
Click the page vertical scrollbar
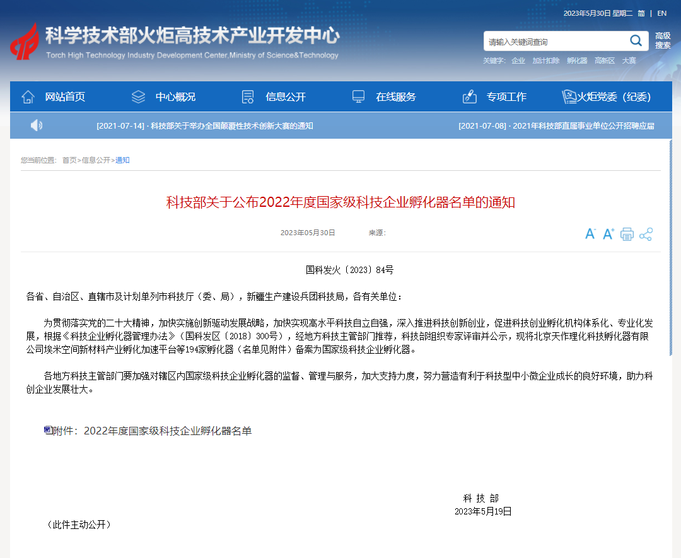(670, 248)
